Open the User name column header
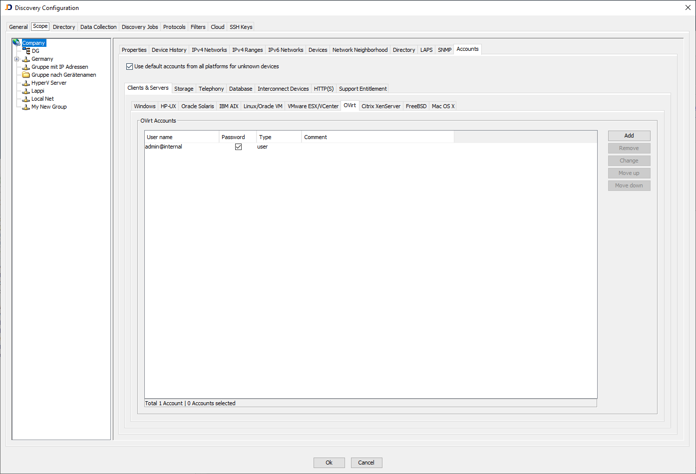The height and width of the screenshot is (474, 696). coord(160,137)
